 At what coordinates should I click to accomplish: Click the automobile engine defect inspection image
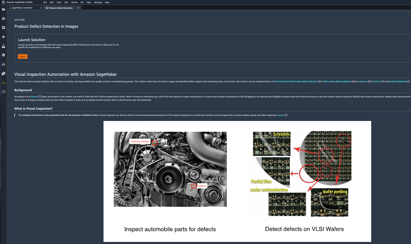[x=170, y=169]
